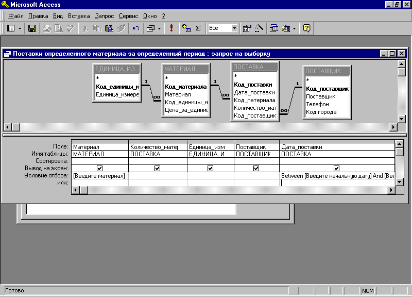Click the Format Painter brush icon

tap(121, 28)
